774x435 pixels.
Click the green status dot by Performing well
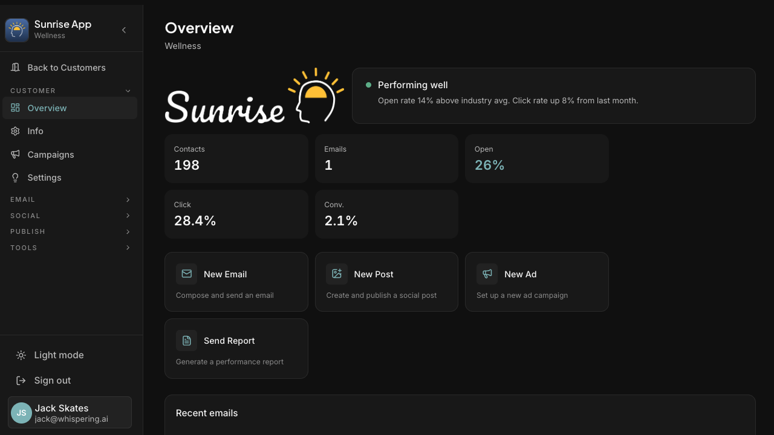coord(369,85)
